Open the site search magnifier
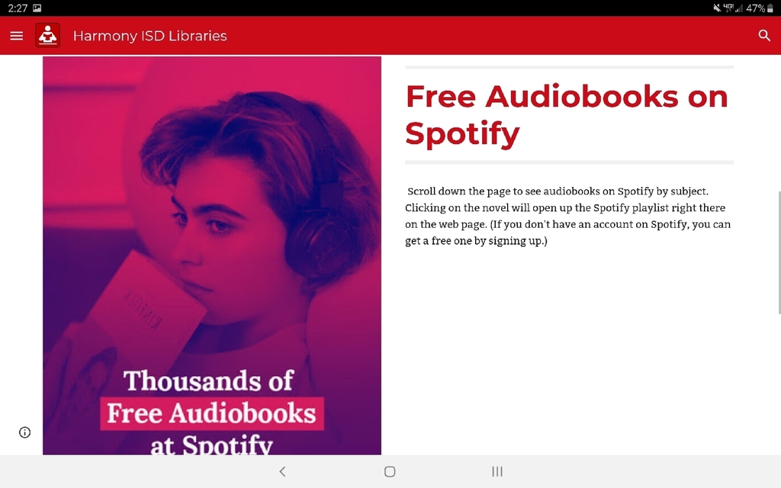 pyautogui.click(x=764, y=35)
